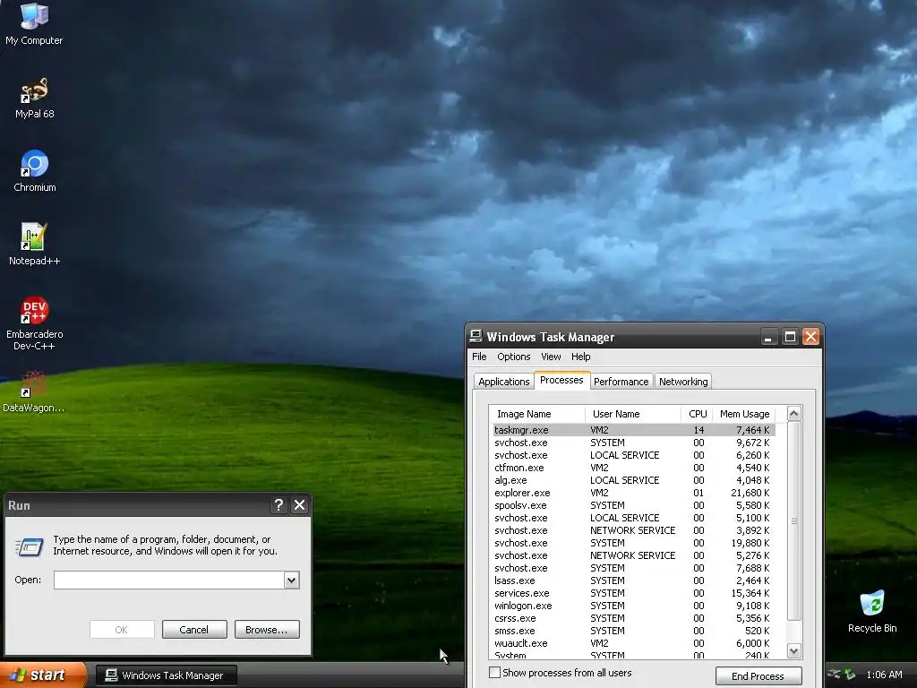Click the process list scroll up arrow
This screenshot has height=688, width=917.
click(793, 414)
